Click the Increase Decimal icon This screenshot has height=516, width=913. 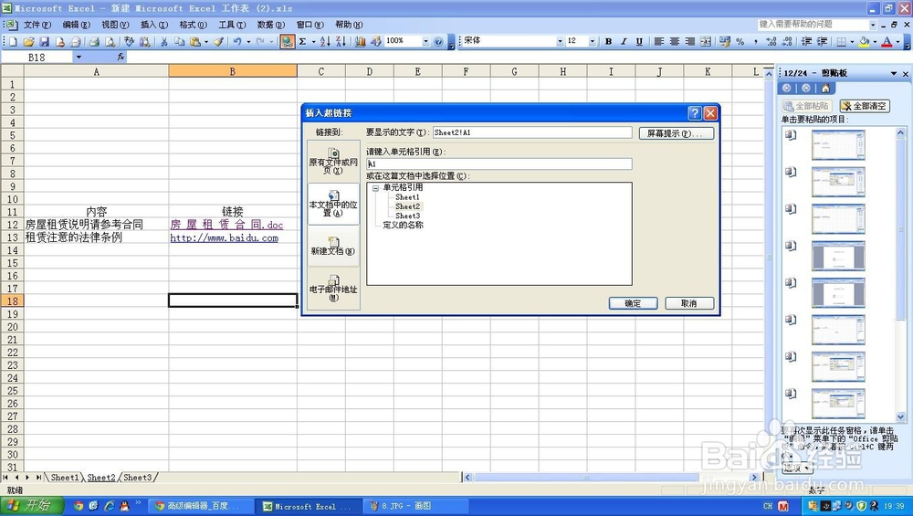(x=771, y=41)
